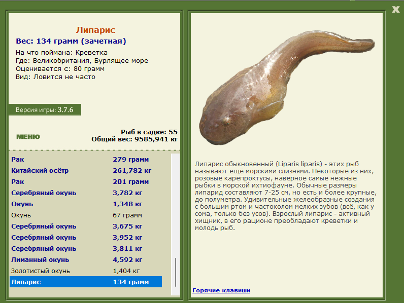Click the Липарис fish picture
Screen dimensions: 404x303
pyautogui.click(x=287, y=88)
